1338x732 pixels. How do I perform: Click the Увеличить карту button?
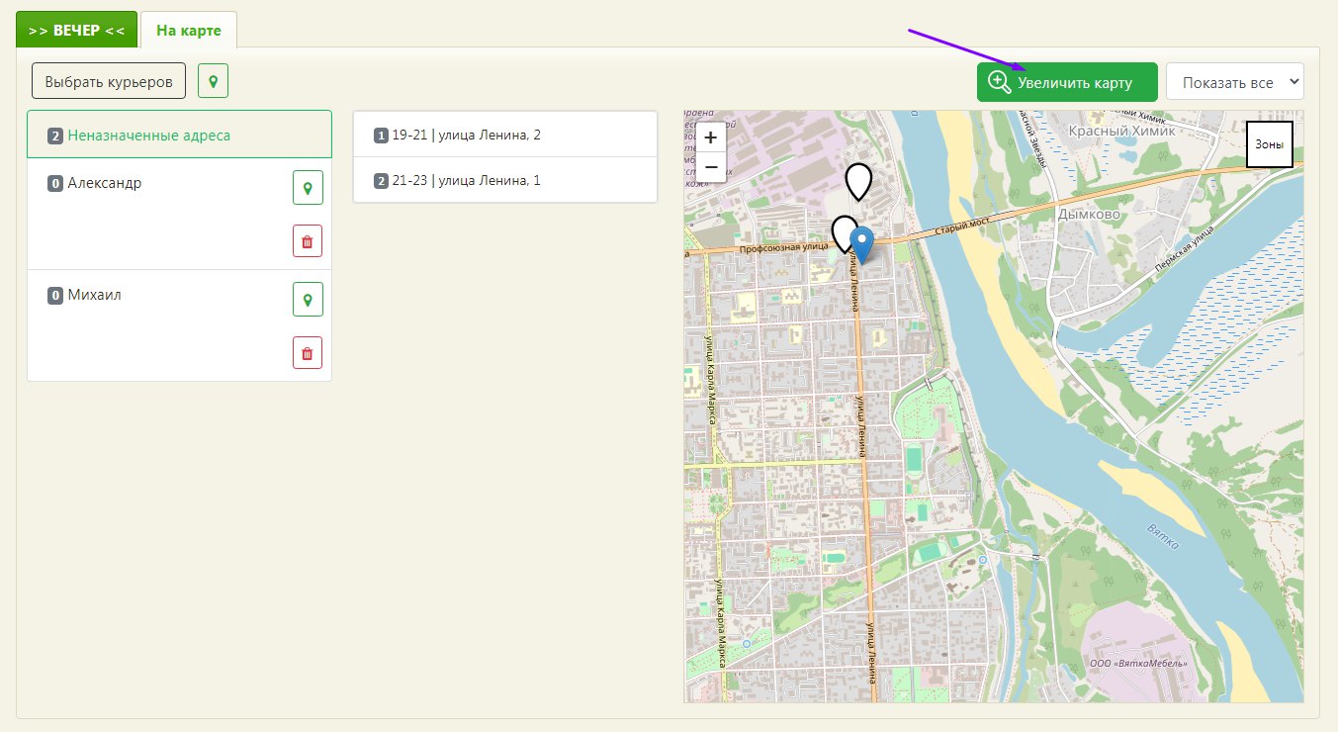[x=1067, y=82]
